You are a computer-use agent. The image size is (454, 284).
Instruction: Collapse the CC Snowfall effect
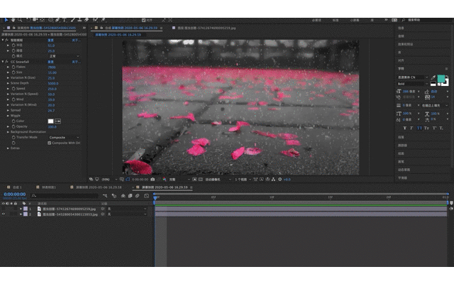pyautogui.click(x=3, y=62)
